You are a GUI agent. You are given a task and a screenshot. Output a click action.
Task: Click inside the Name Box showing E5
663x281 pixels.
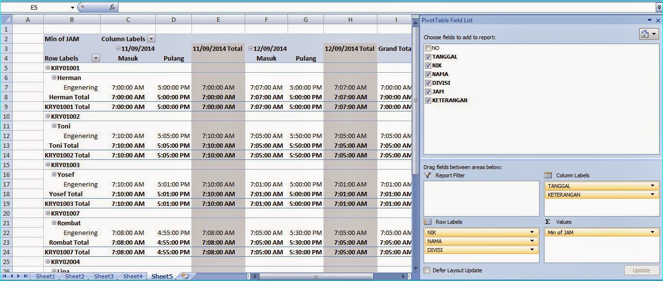(x=34, y=7)
